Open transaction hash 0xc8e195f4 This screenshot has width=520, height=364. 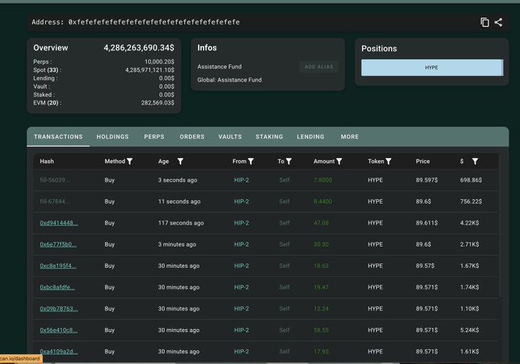[58, 266]
